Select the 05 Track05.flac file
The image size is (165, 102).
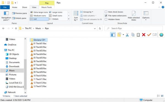[38, 58]
